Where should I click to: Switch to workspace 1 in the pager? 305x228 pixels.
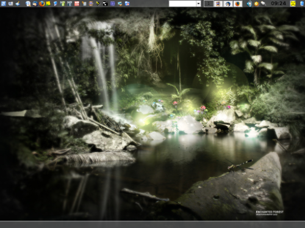tap(209, 4)
